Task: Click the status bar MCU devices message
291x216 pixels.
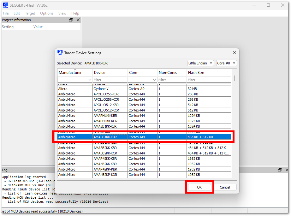Action: 42,211
